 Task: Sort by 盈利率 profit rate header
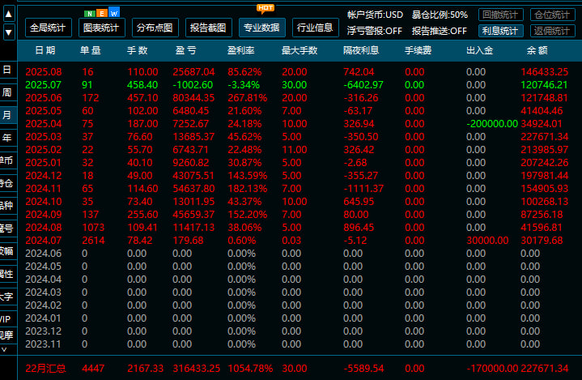241,50
